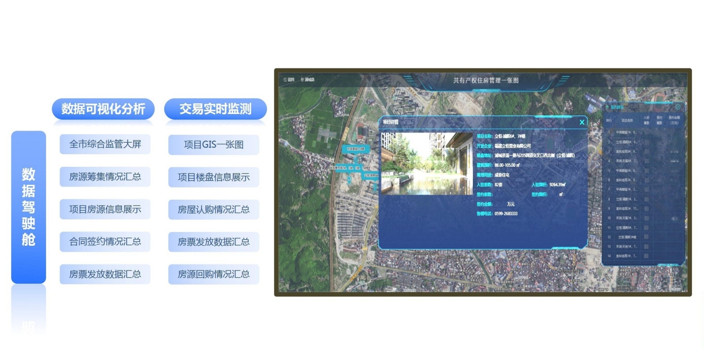This screenshot has width=718, height=349.
Task: Collapse the 签约排名 panel using arrow icon
Action: (677, 107)
